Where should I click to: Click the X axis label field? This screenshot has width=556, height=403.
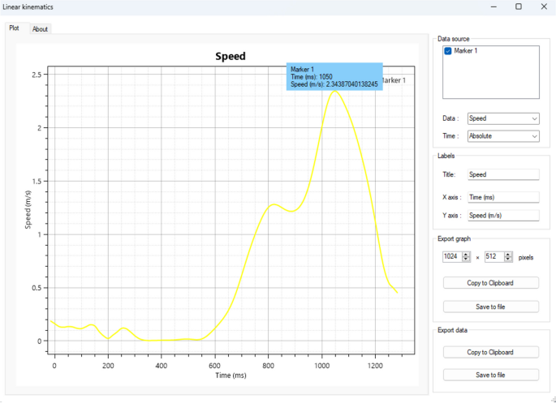click(x=503, y=197)
